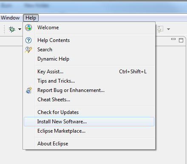Open Dynamic Help
The height and width of the screenshot is (164, 187).
click(89, 59)
